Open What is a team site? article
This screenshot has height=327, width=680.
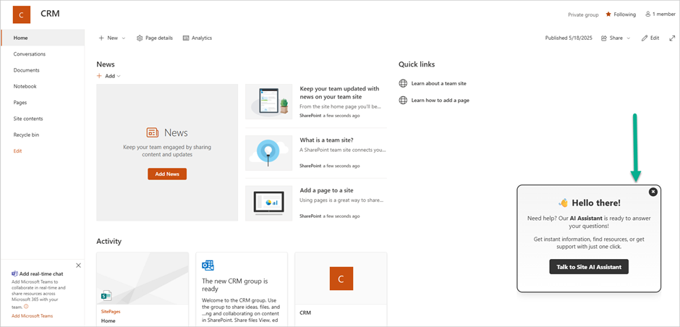326,140
